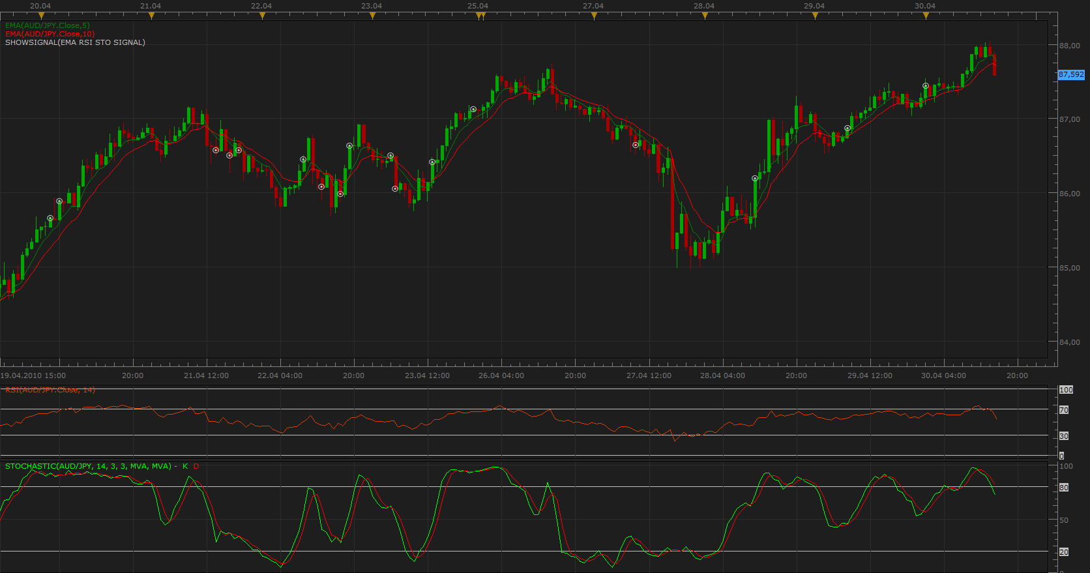Click the signal circle on the 27.04 decline

coord(636,145)
